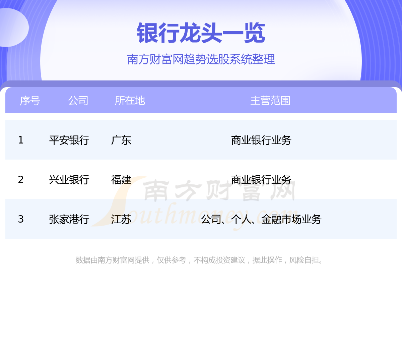The height and width of the screenshot is (352, 402).
Task: Click the disclaimer text '数据由南方财富网提供'
Action: coord(113,260)
